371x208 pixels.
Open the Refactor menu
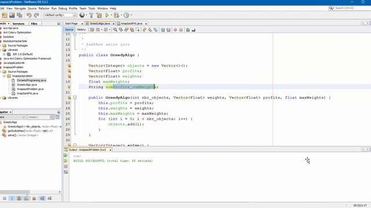click(x=44, y=9)
